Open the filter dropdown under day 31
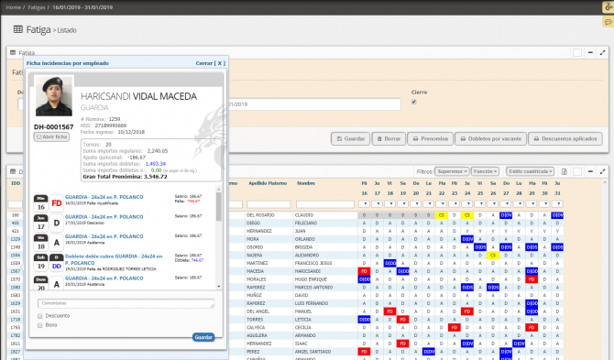 (x=557, y=204)
